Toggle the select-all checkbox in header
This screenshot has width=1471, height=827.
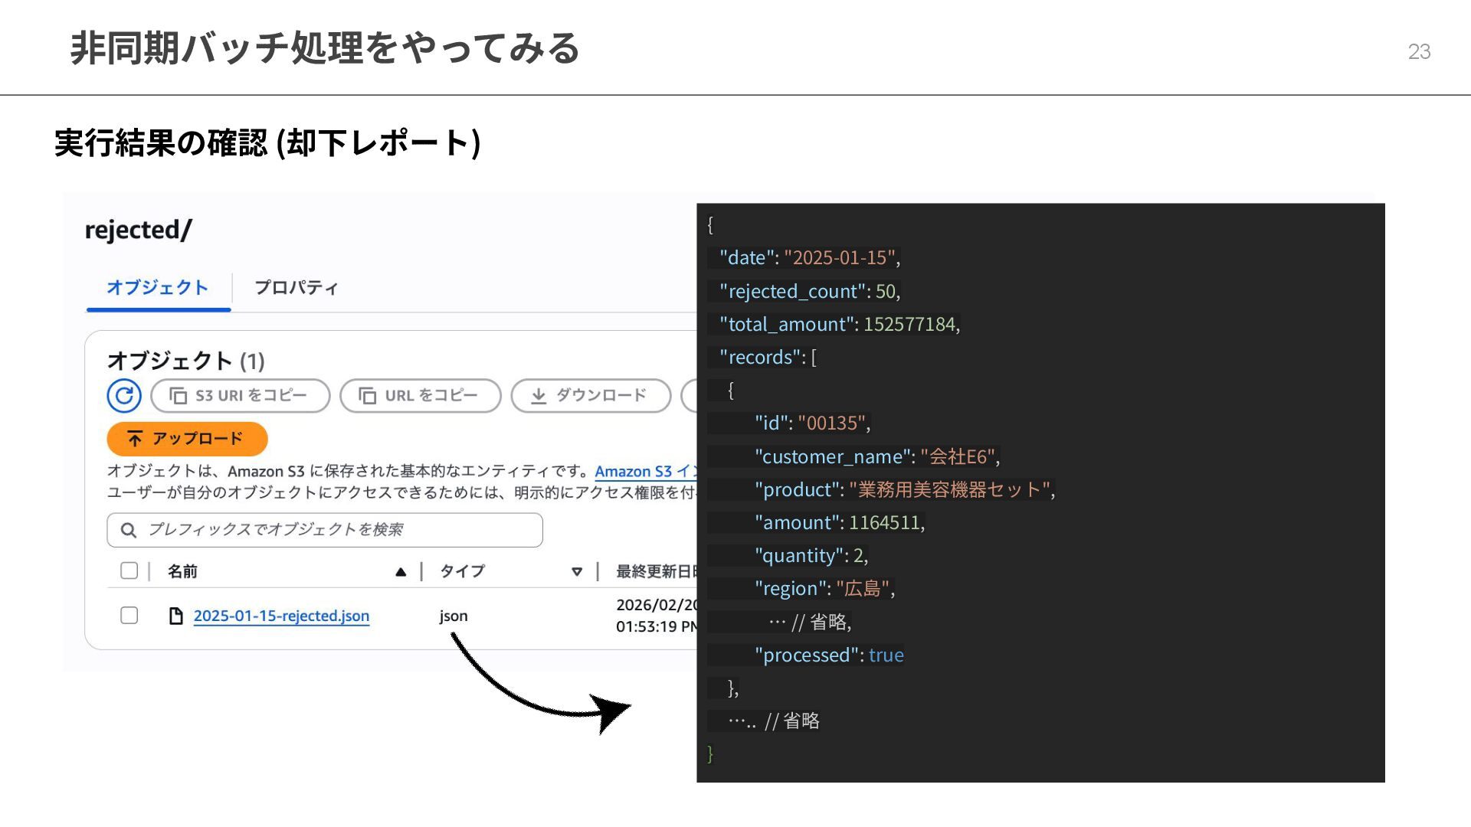click(129, 571)
